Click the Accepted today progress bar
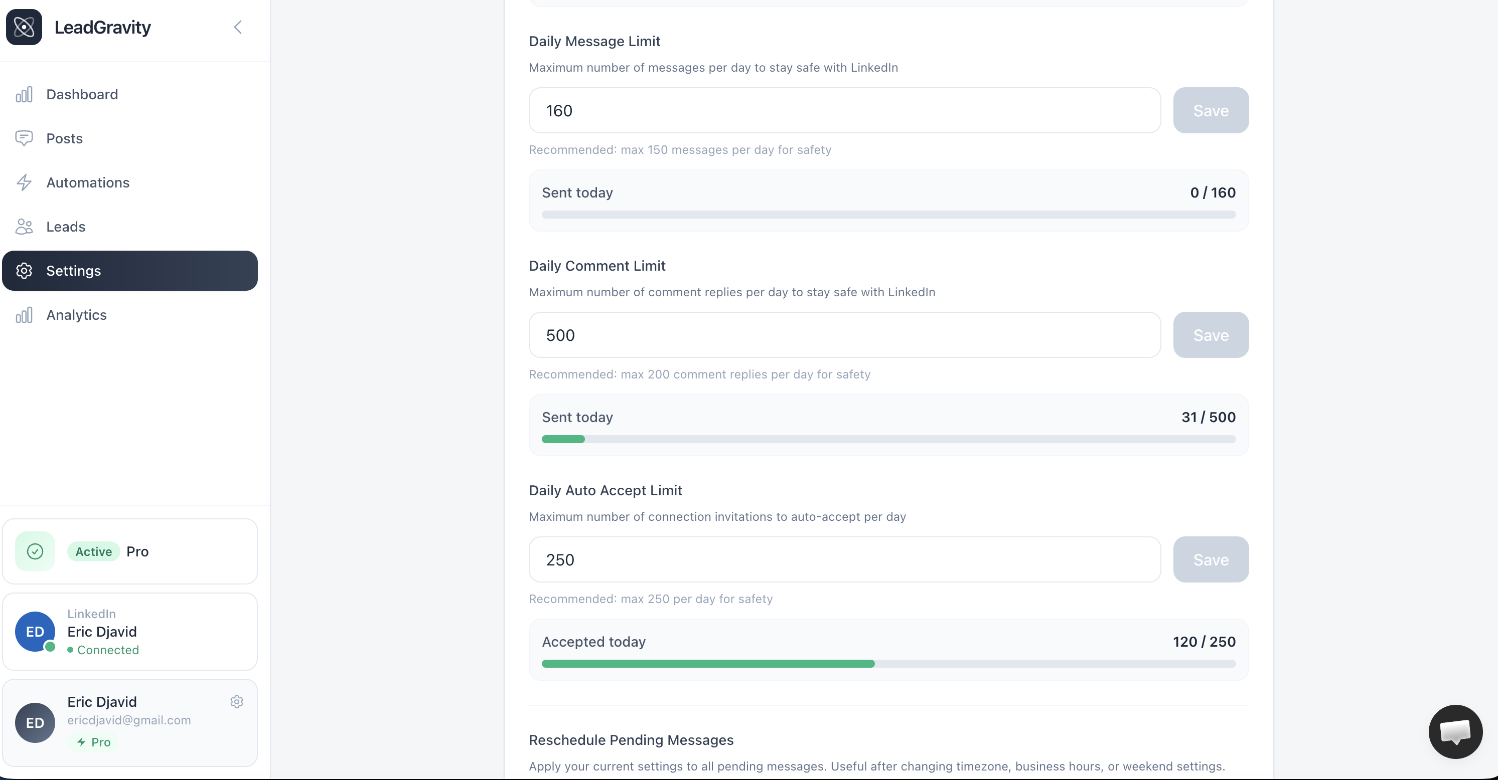 [888, 663]
